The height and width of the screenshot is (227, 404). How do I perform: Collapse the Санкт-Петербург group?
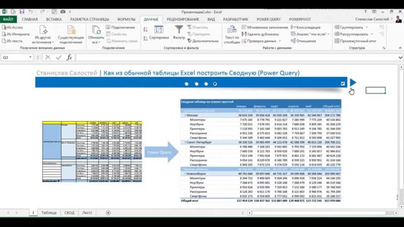click(185, 142)
